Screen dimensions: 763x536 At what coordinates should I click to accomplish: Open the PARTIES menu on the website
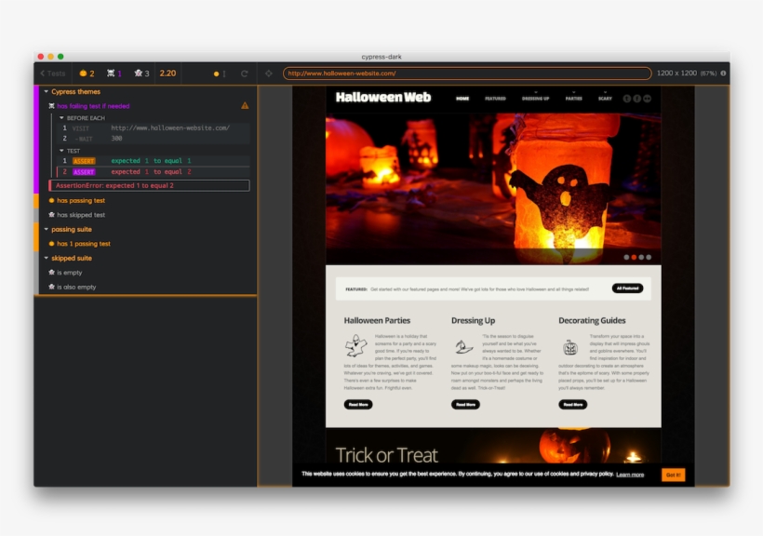click(574, 99)
